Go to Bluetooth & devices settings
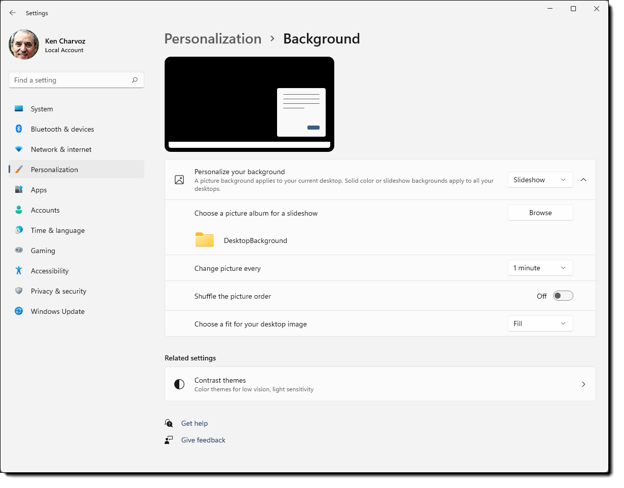 (x=76, y=129)
